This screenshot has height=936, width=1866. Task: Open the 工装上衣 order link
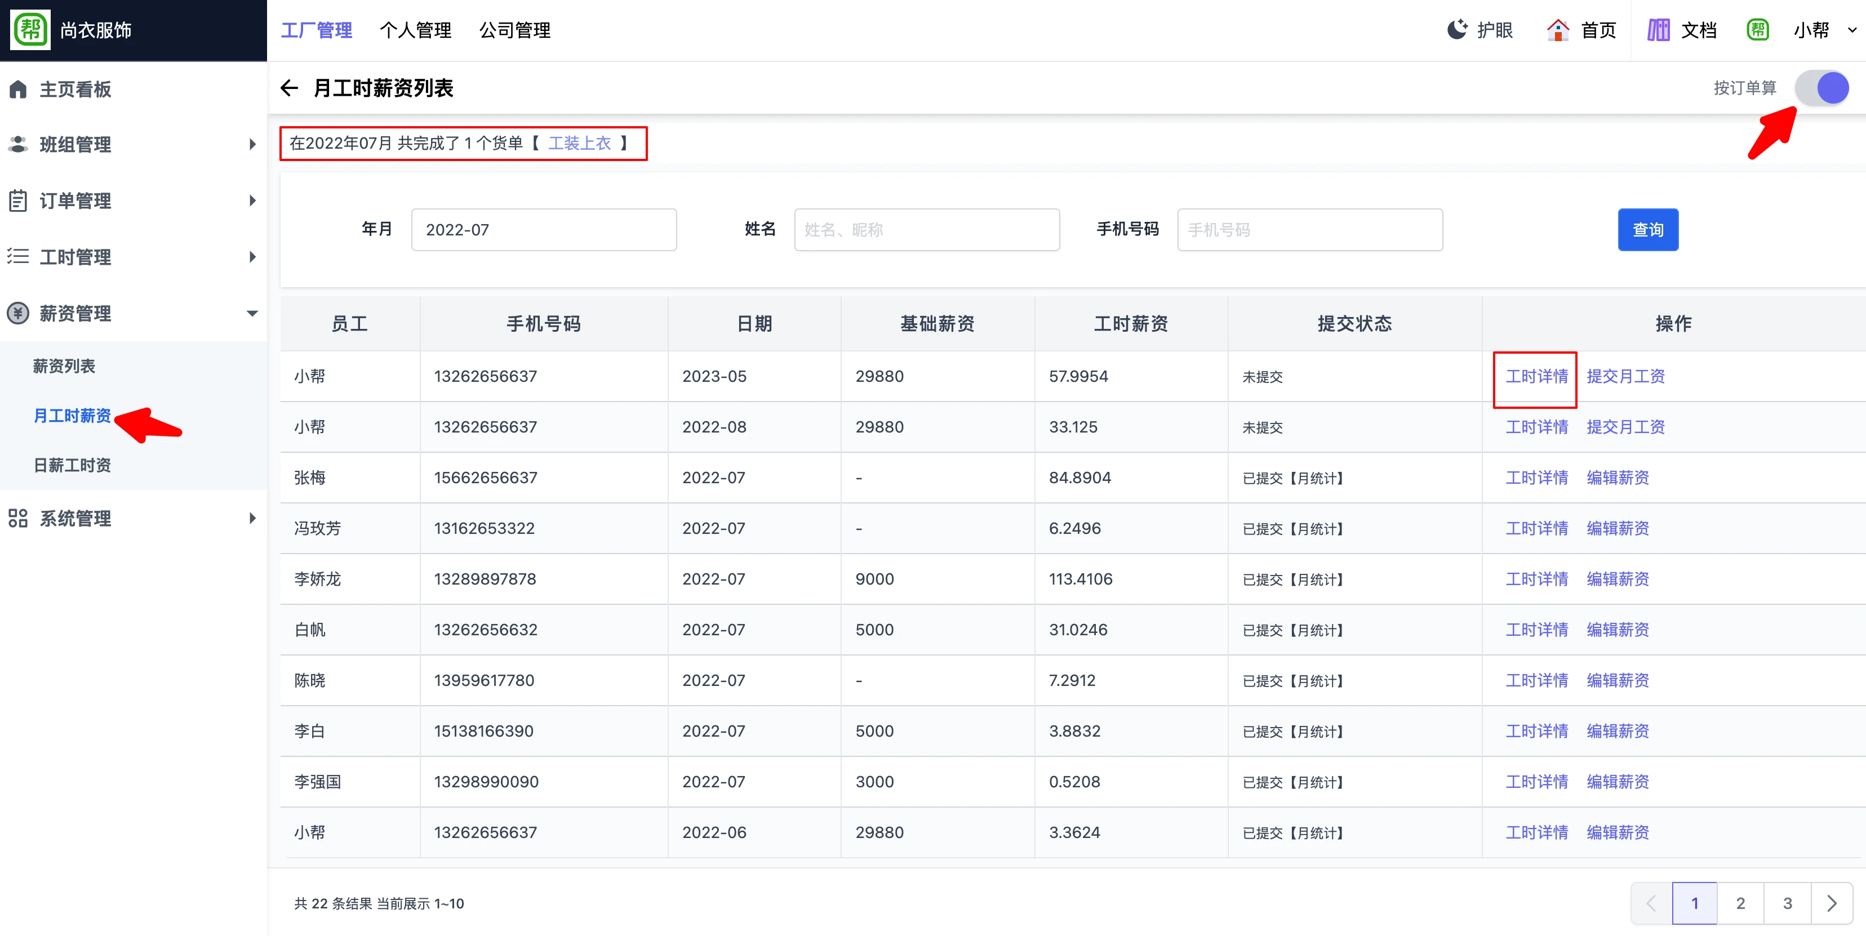(580, 142)
